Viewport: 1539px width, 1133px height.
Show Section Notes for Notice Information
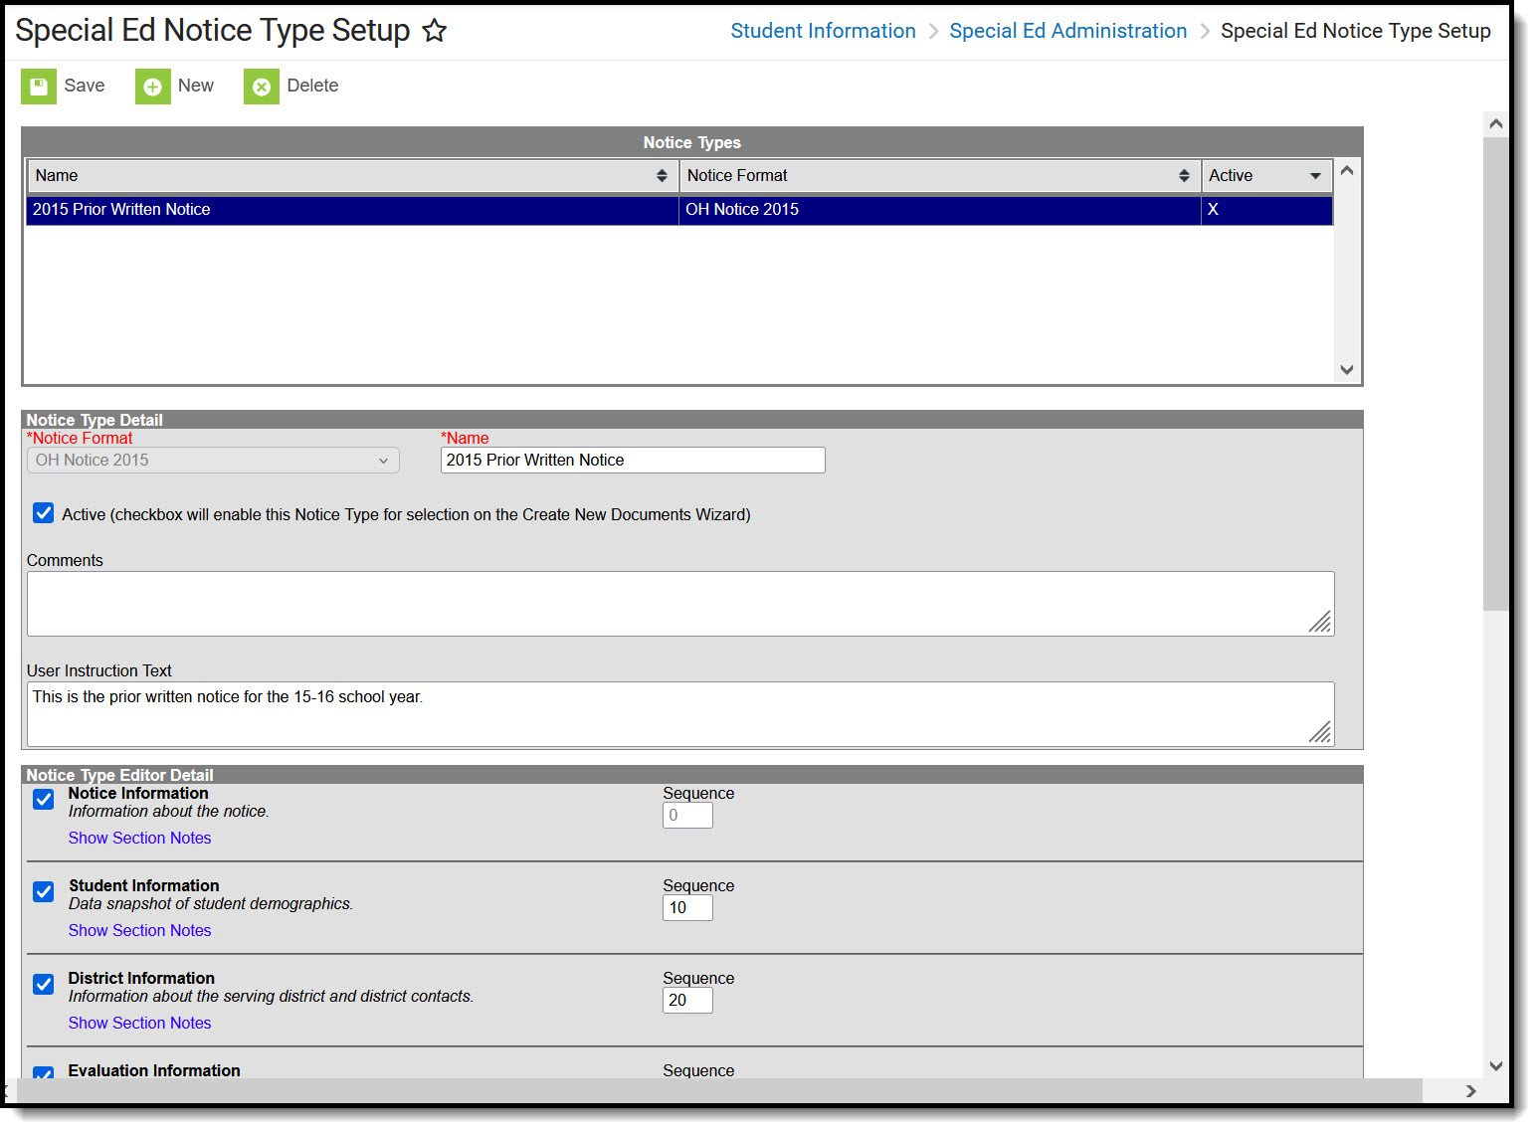(139, 839)
